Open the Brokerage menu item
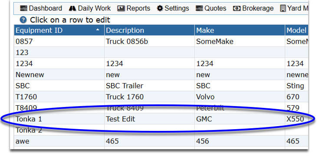 coord(253,8)
